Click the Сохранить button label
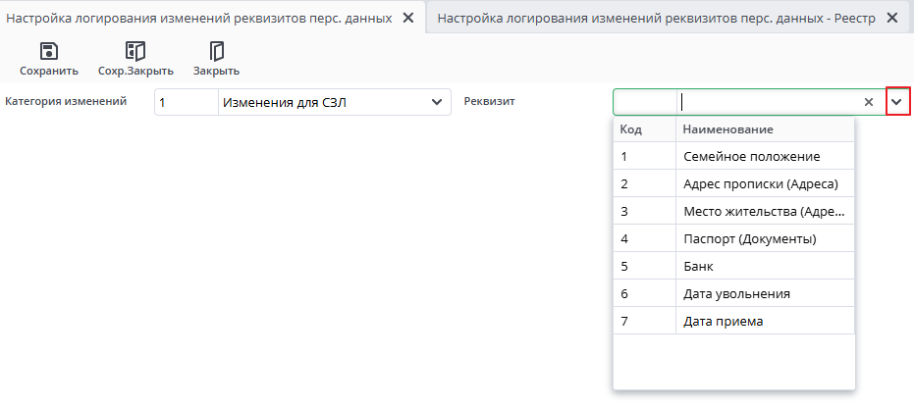The width and height of the screenshot is (914, 409). [x=49, y=71]
